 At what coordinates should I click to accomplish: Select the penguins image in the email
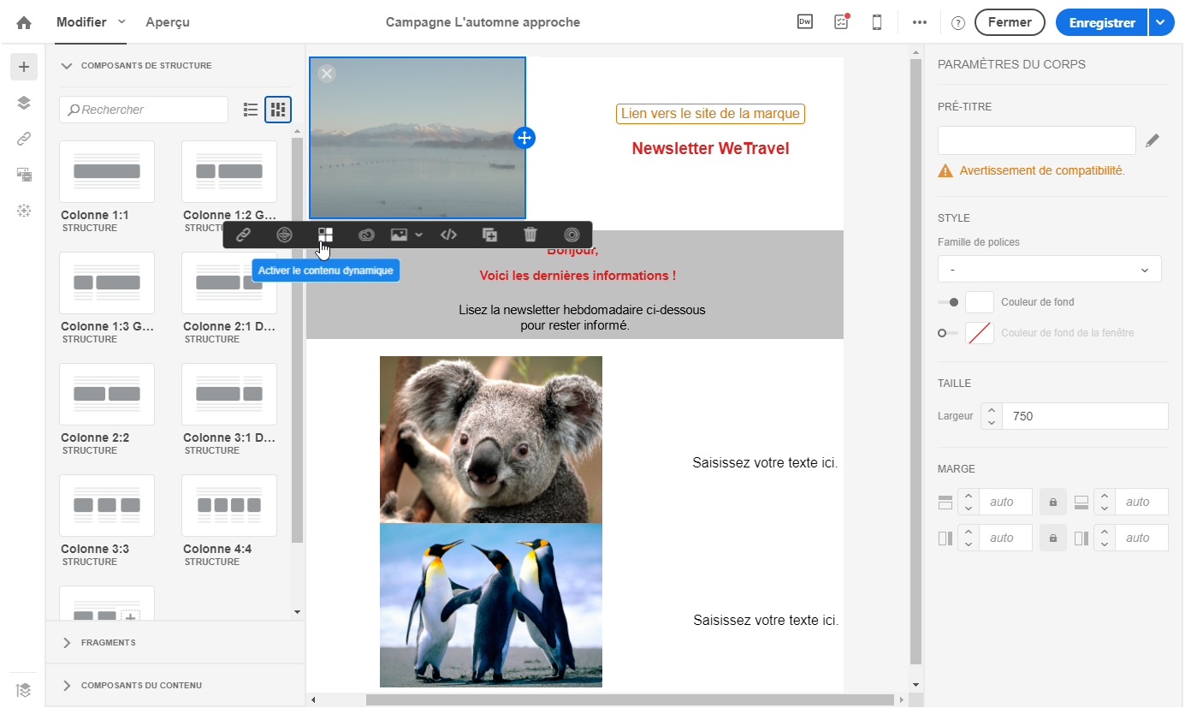[491, 605]
